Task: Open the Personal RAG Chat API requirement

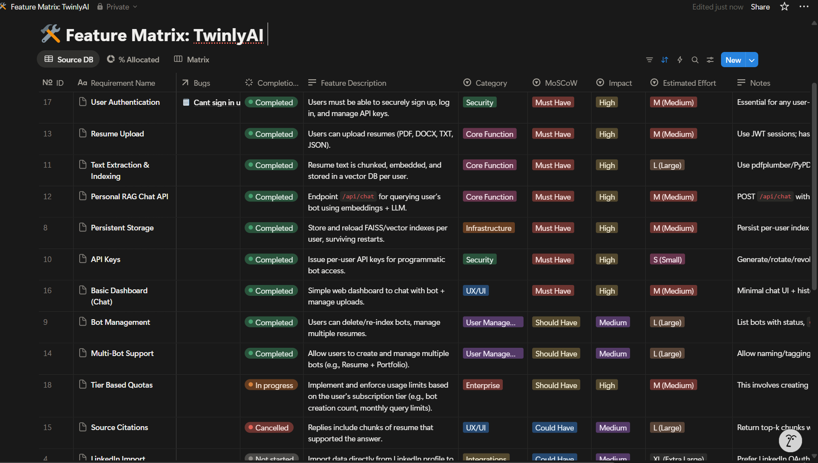Action: coord(129,196)
